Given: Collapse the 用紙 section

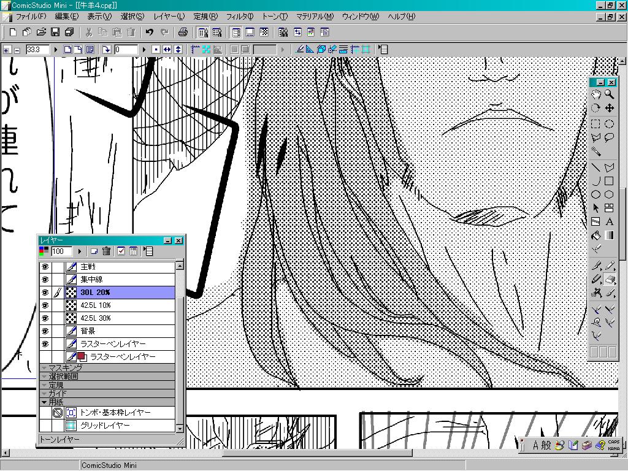Looking at the screenshot, I should (44, 402).
